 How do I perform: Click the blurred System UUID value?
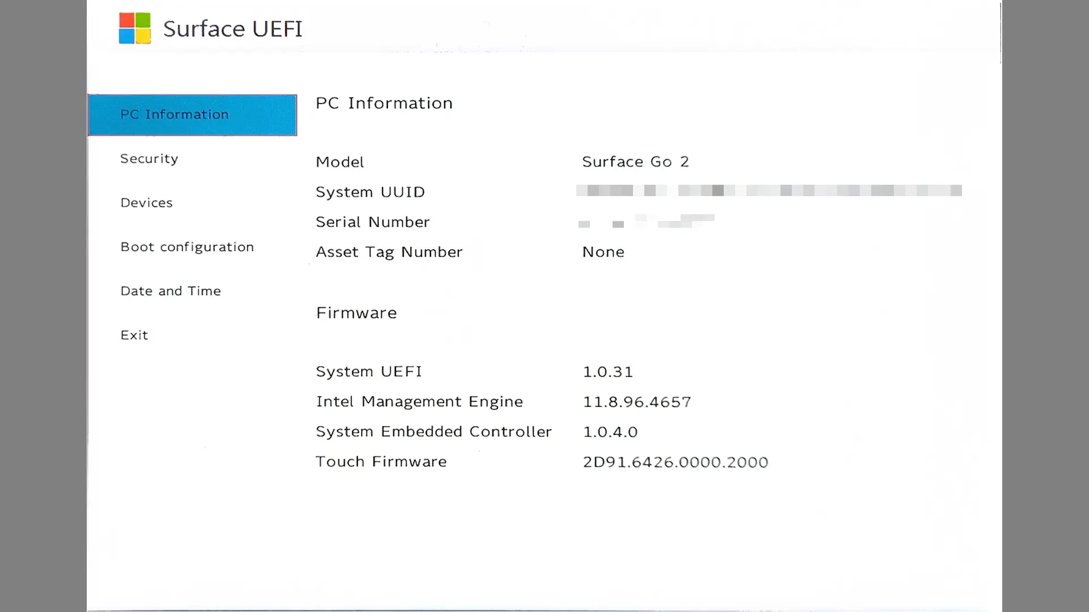click(769, 190)
